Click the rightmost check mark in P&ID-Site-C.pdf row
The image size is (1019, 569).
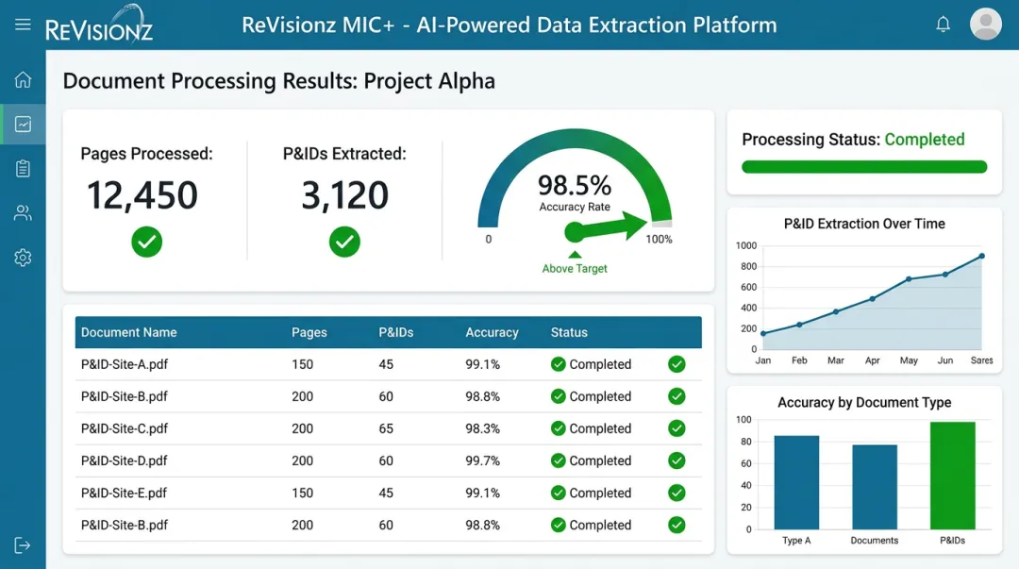pyautogui.click(x=677, y=428)
